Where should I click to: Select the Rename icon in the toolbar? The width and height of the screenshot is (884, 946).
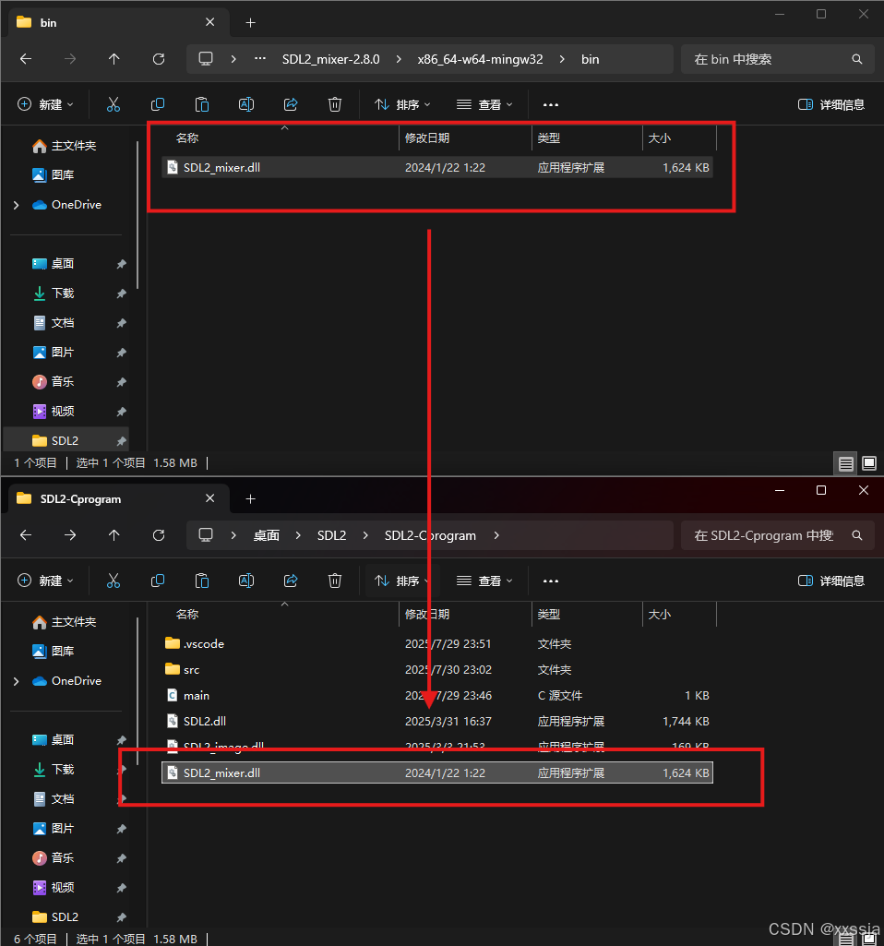(x=246, y=104)
